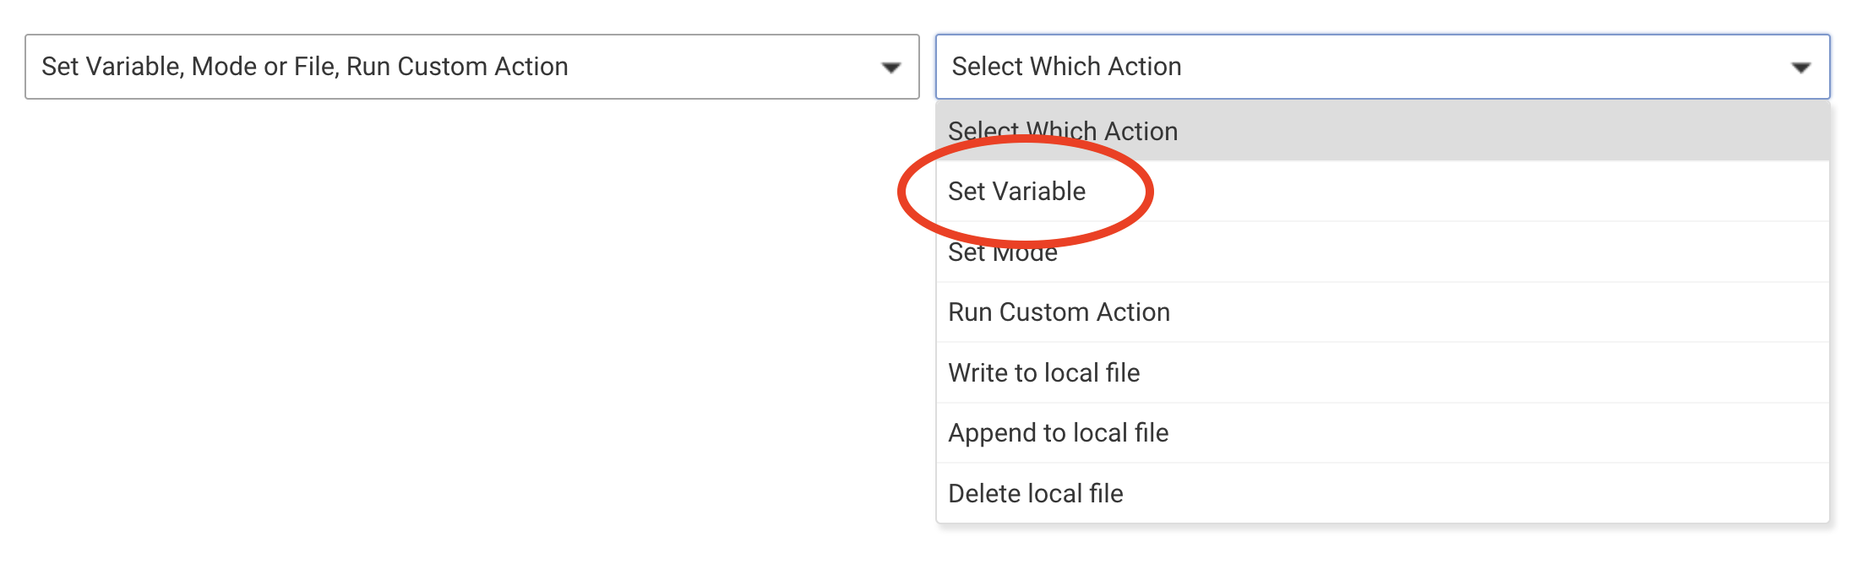Click the Select Which Action combo box field
Image resolution: width=1857 pixels, height=564 pixels.
coord(1382,67)
